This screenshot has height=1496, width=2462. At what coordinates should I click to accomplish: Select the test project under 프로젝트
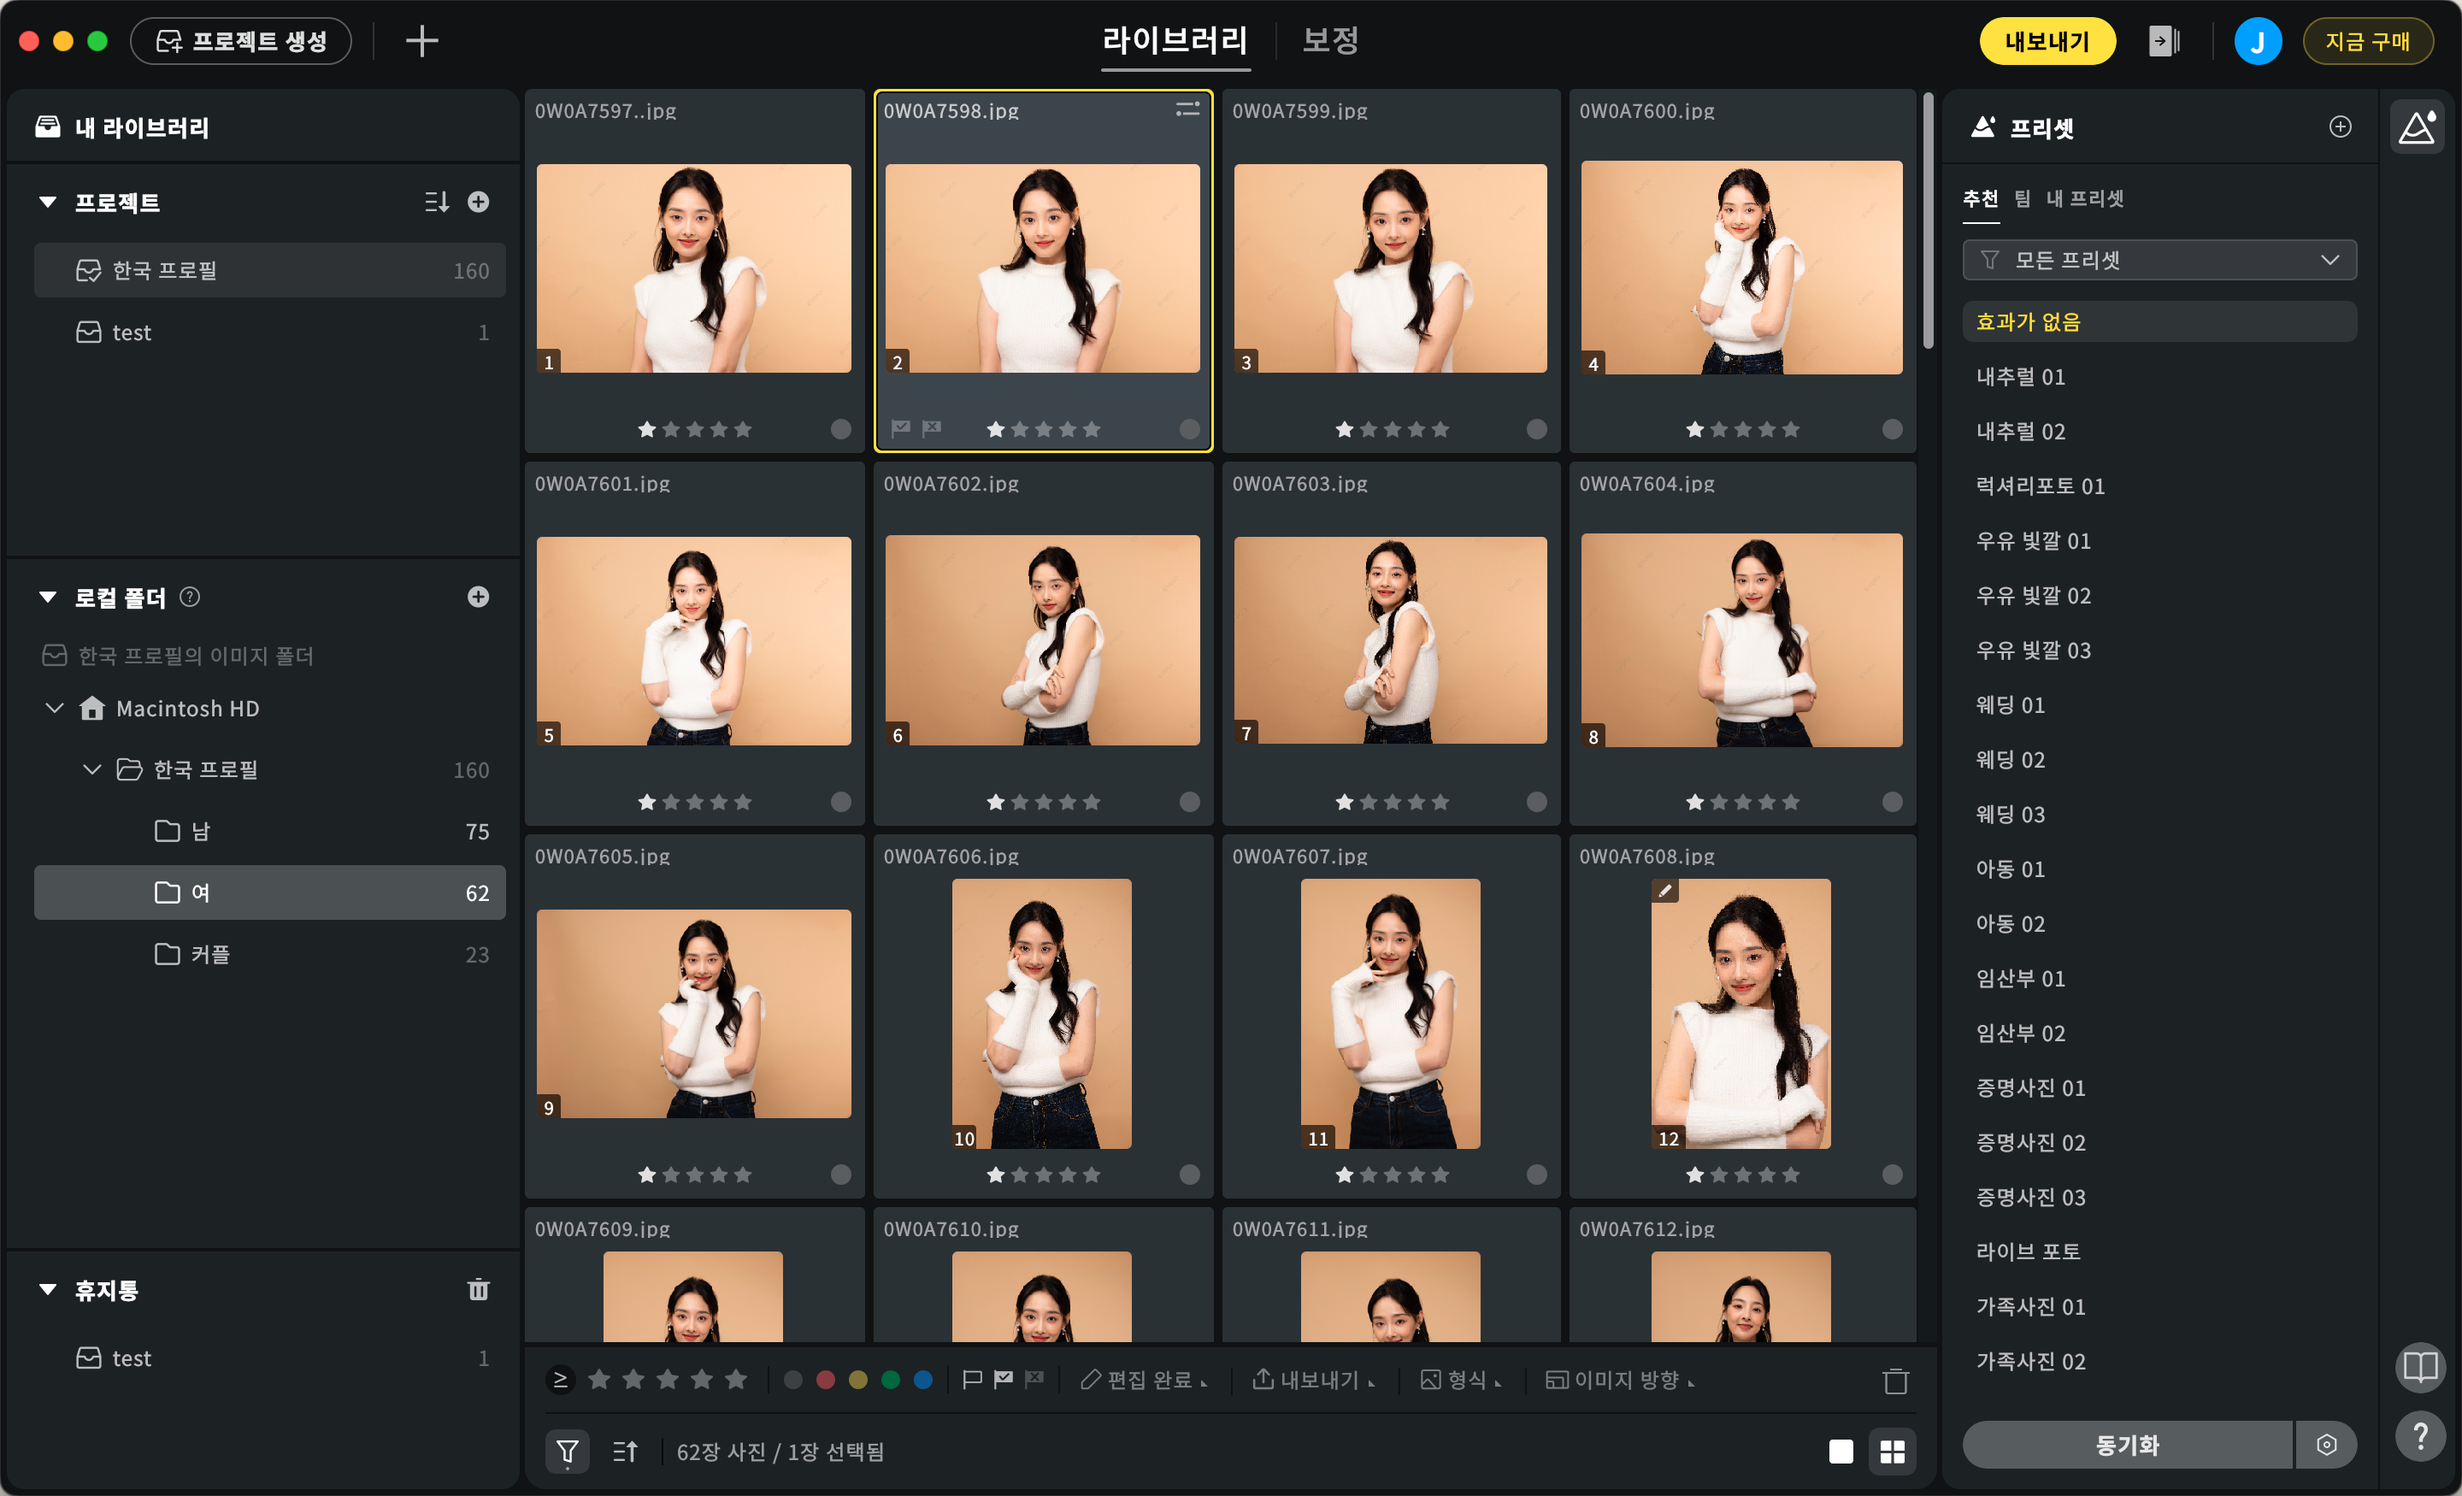coord(270,332)
